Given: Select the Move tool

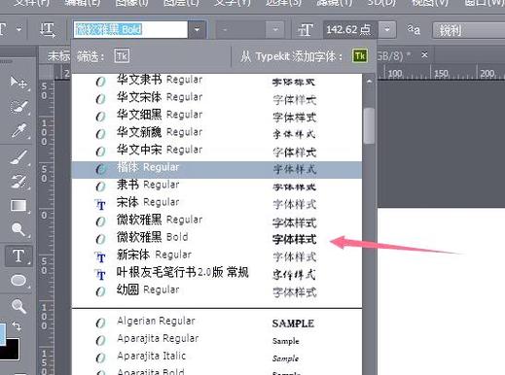Looking at the screenshot, I should pyautogui.click(x=18, y=83).
